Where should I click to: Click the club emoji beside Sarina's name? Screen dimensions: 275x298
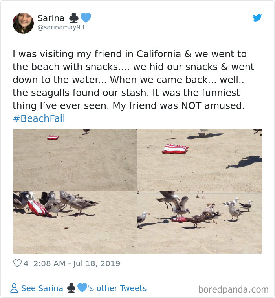pos(73,18)
